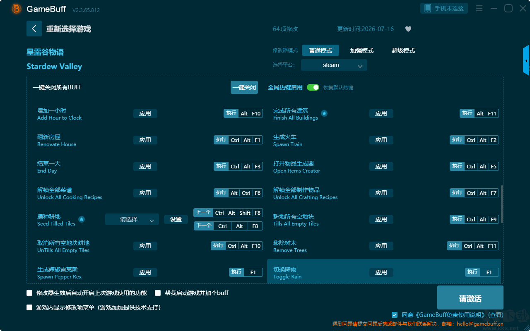Image resolution: width=530 pixels, height=331 pixels.
Task: Edit previous hotkey Ctrl Alt Shift F8
Action: 228,213
